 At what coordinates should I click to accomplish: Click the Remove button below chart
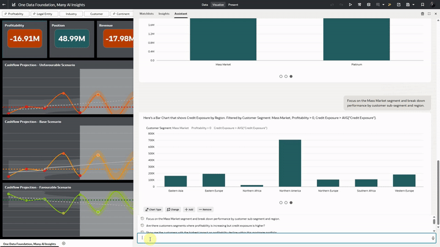(x=205, y=210)
